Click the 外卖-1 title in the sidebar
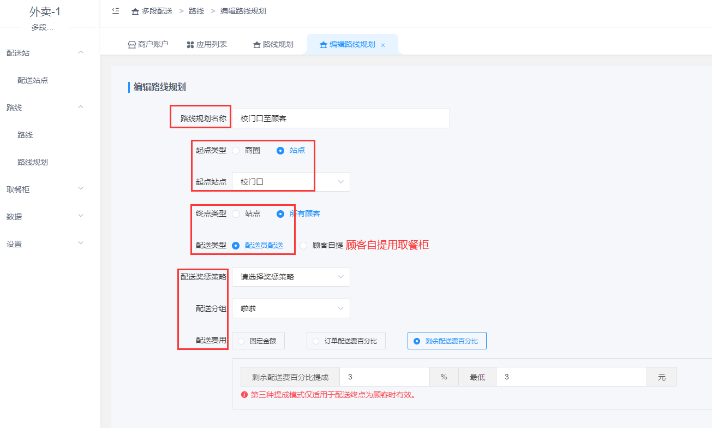This screenshot has height=428, width=712. [45, 13]
